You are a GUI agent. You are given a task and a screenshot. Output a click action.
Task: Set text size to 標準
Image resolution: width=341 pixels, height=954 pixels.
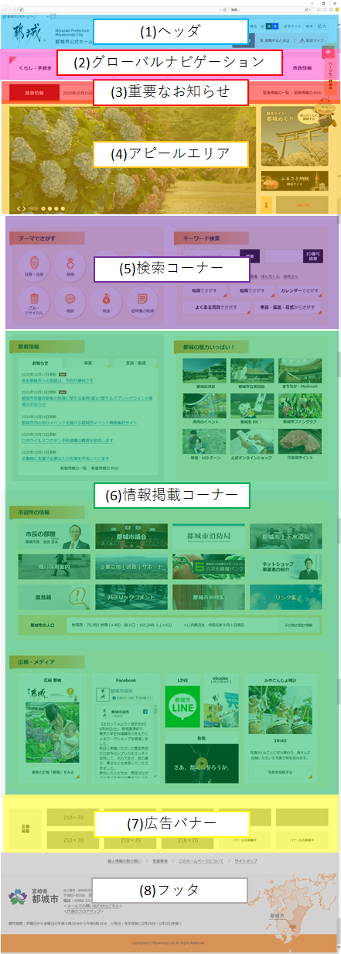[x=309, y=26]
